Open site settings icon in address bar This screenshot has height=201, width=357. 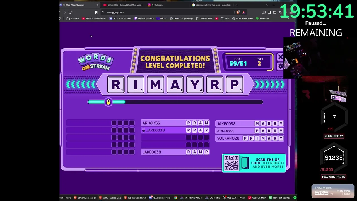click(x=103, y=12)
